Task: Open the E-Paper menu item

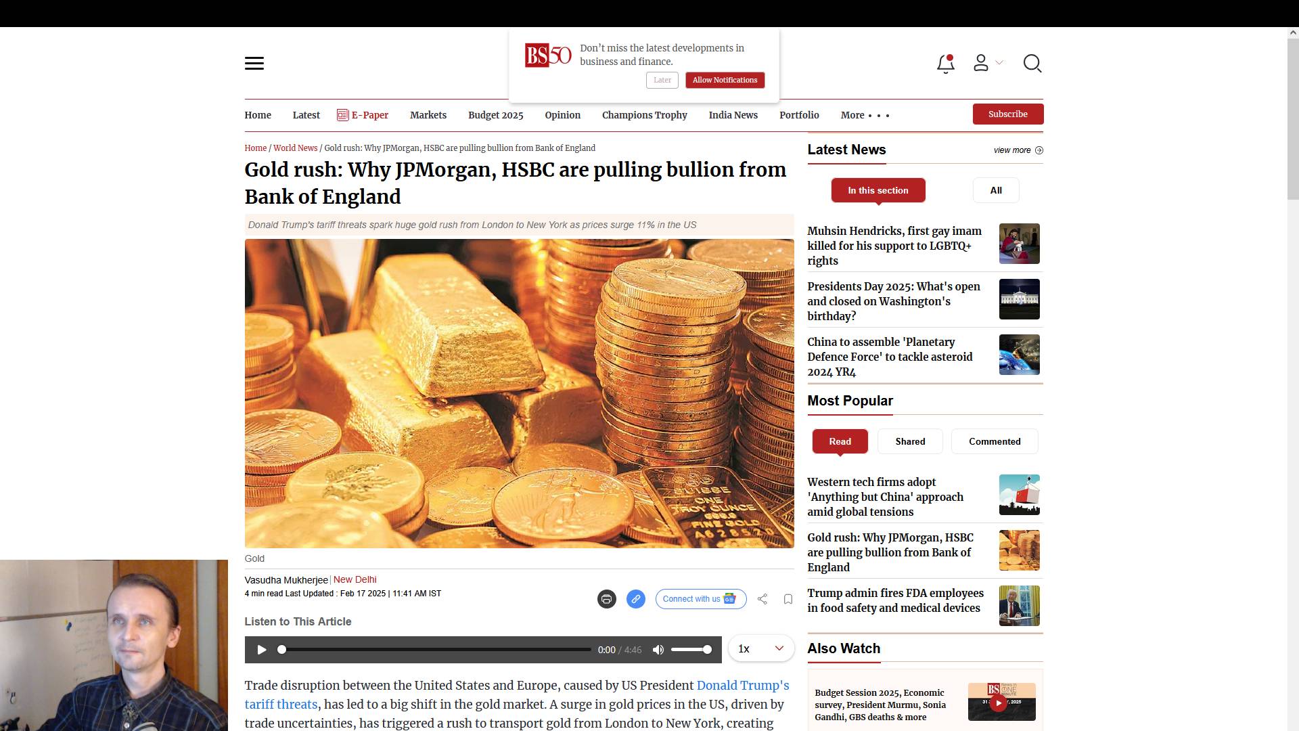Action: point(363,115)
